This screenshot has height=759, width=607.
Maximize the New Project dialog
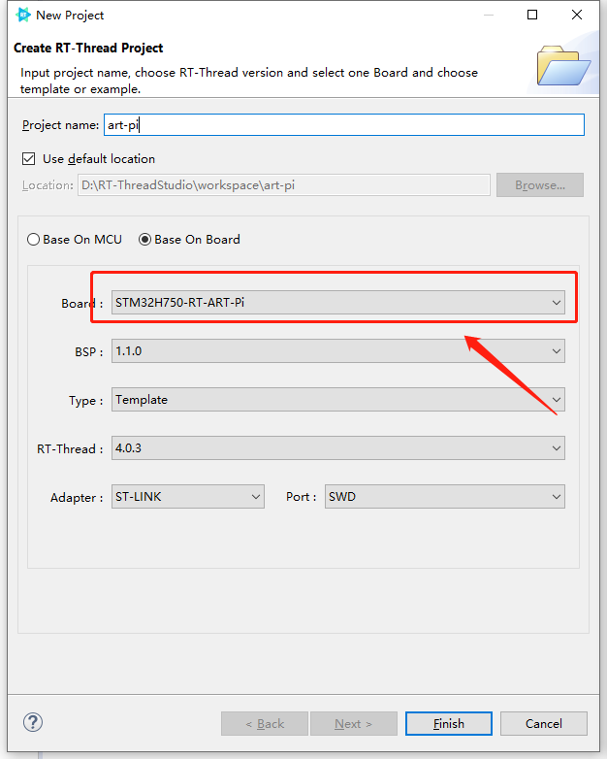(532, 15)
